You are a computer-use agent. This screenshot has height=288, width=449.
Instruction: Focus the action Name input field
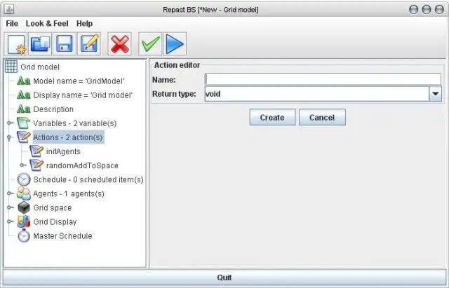tap(323, 79)
